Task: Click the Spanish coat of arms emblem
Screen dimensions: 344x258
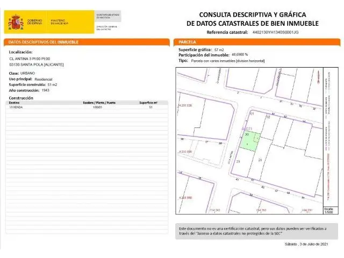Action: [16, 22]
